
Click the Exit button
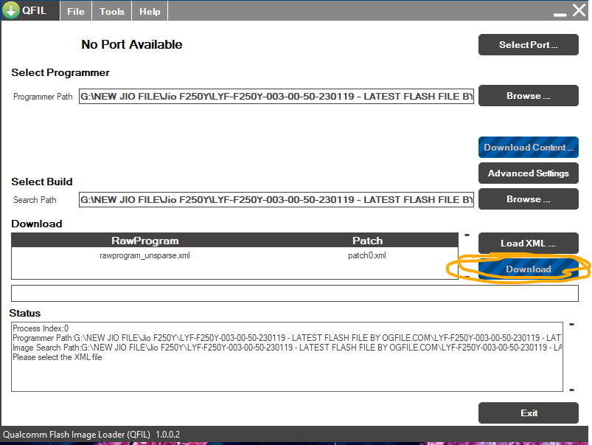click(x=528, y=413)
